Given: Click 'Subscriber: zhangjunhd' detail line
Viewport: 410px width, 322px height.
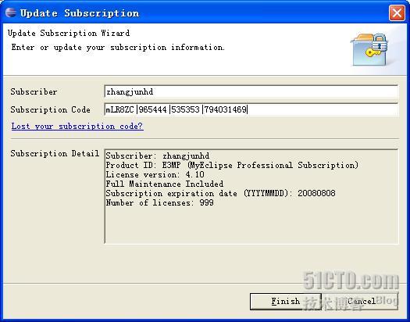Looking at the screenshot, I should click(x=158, y=156).
